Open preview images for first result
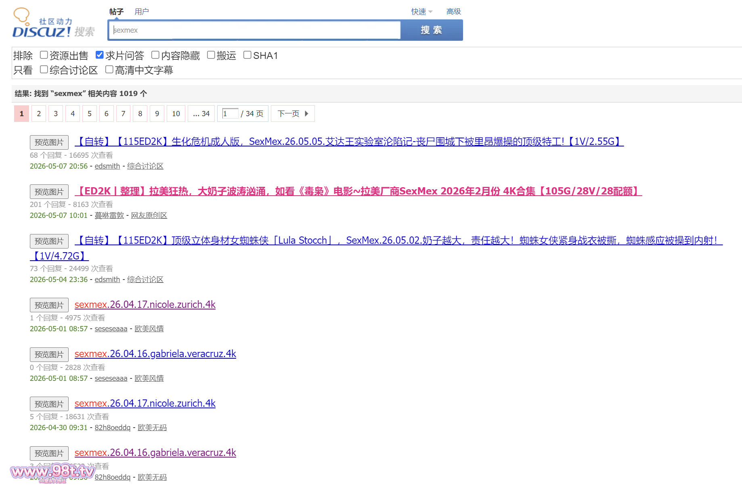This screenshot has height=487, width=742. 49,142
